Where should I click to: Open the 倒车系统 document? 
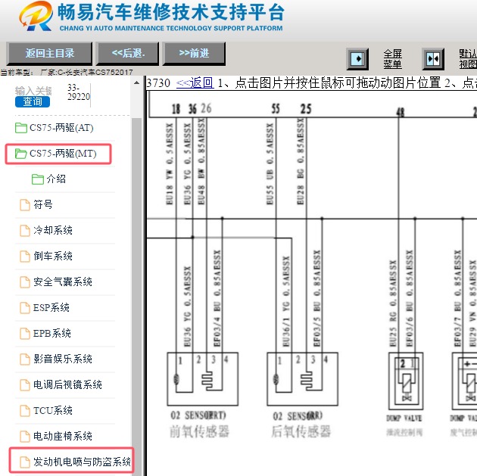53,257
